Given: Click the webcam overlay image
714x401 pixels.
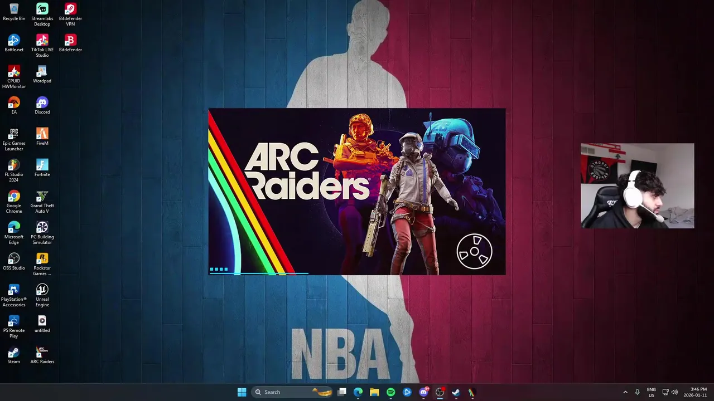Looking at the screenshot, I should [638, 186].
